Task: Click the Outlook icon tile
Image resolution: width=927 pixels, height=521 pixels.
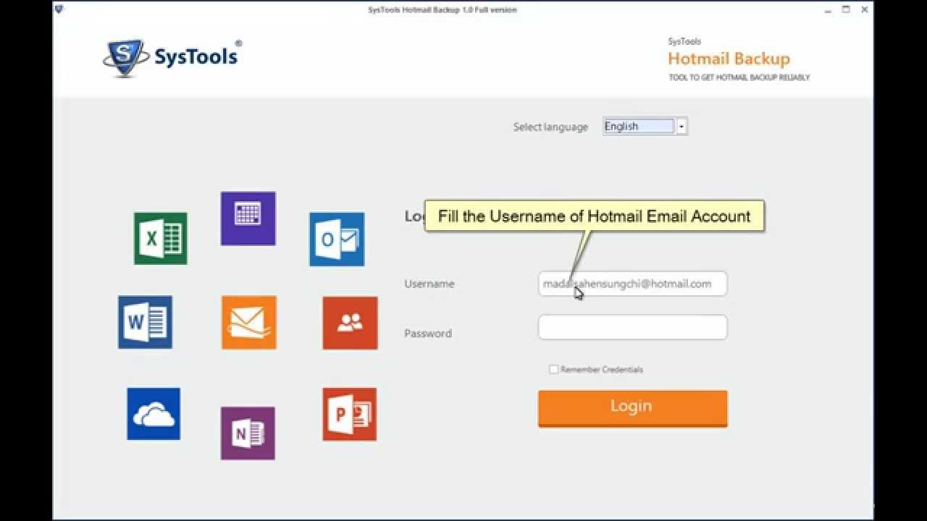Action: point(337,239)
